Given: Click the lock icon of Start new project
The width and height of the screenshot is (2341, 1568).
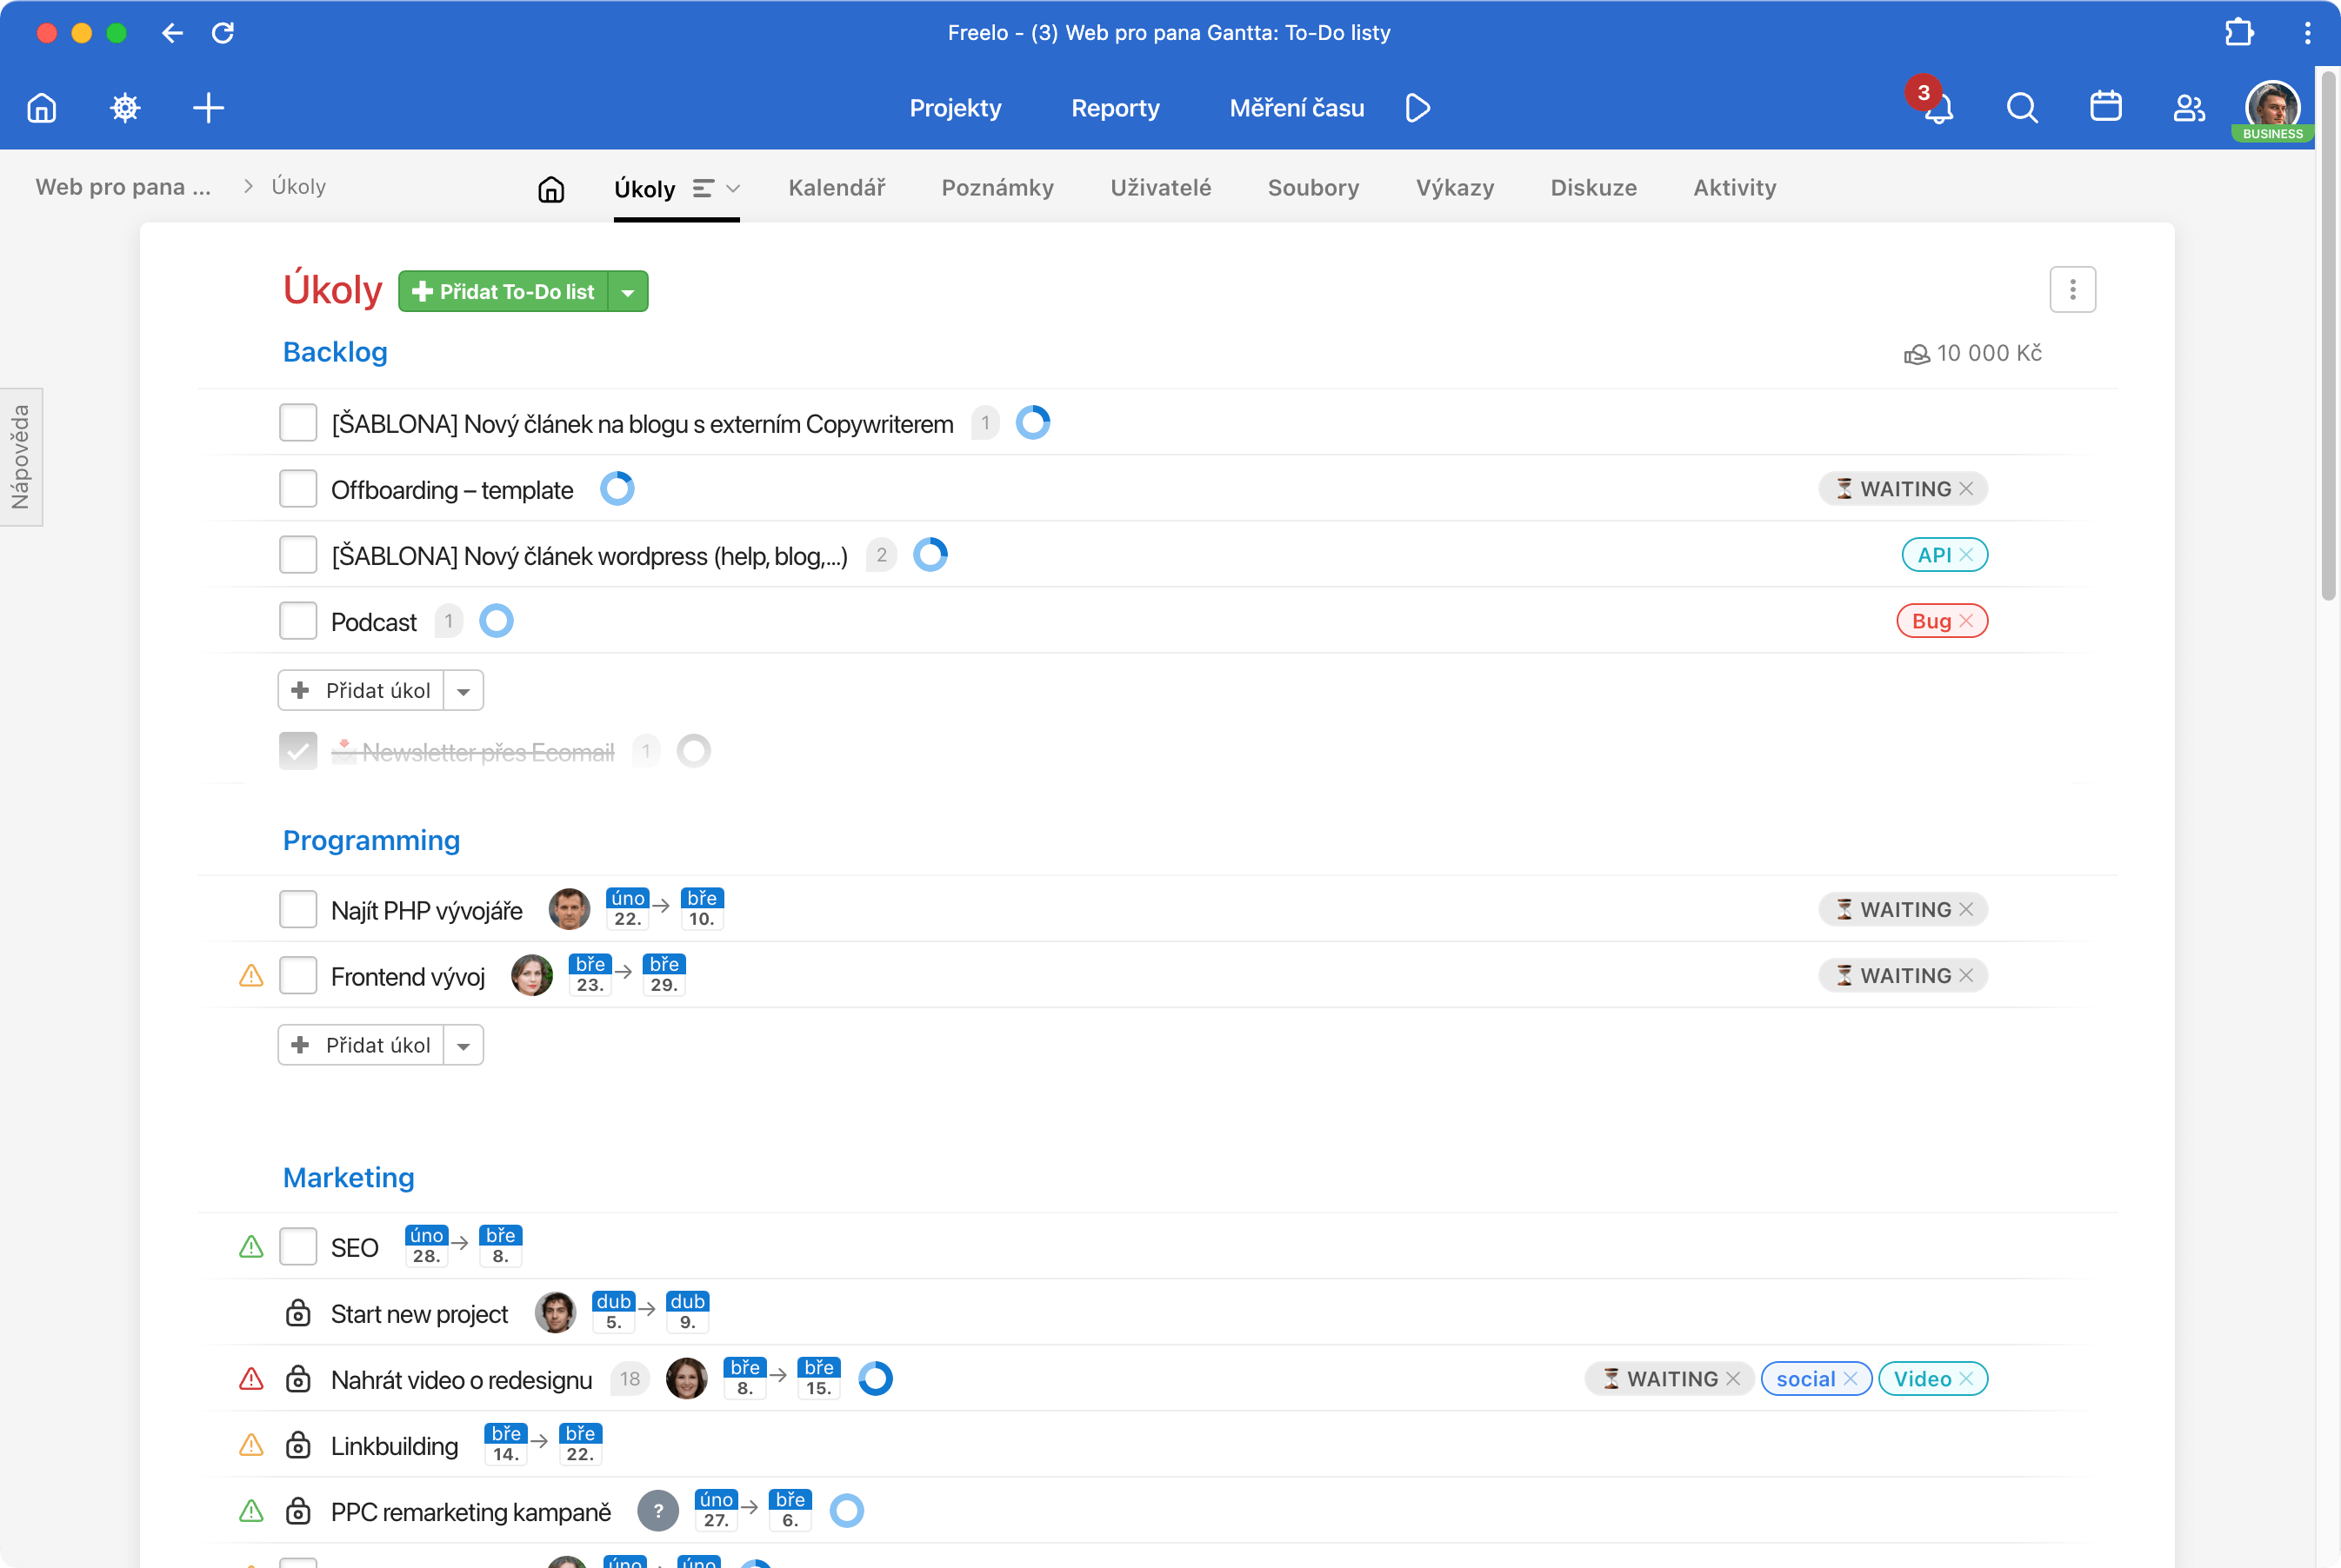Looking at the screenshot, I should click(298, 1313).
